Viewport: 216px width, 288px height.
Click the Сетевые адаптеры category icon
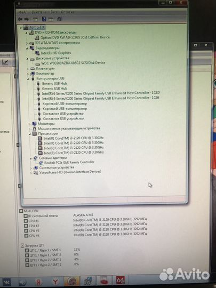click(x=35, y=158)
